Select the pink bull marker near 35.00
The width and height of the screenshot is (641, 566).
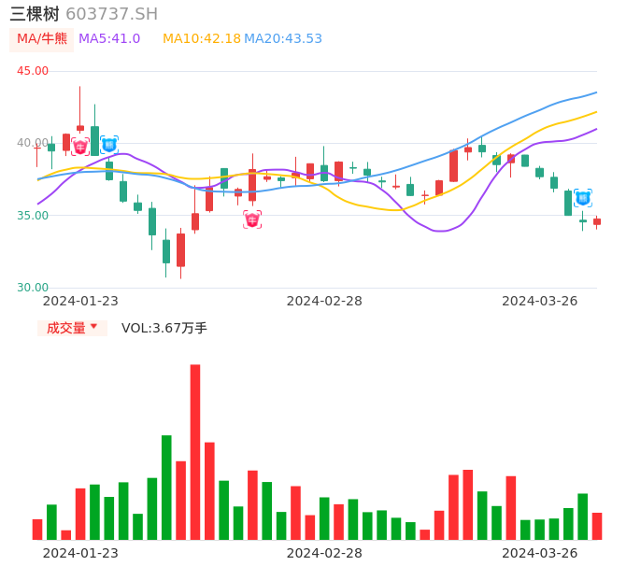pos(252,219)
